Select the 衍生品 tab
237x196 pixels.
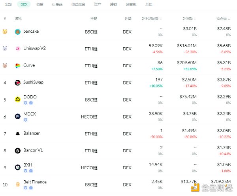pos(57,5)
